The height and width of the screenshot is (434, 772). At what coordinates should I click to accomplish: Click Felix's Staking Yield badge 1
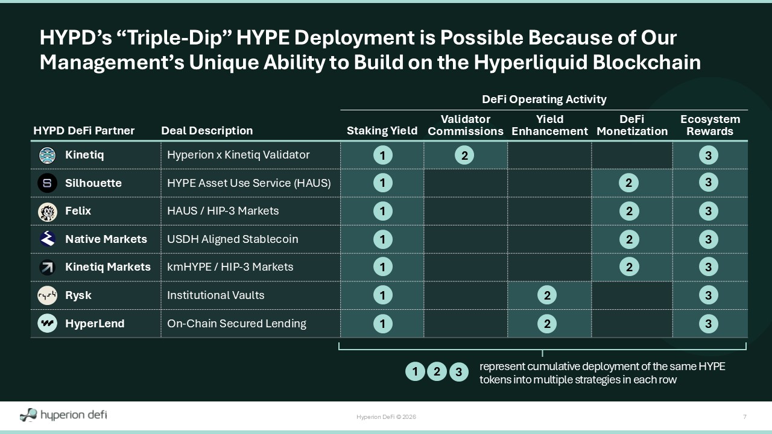click(382, 211)
